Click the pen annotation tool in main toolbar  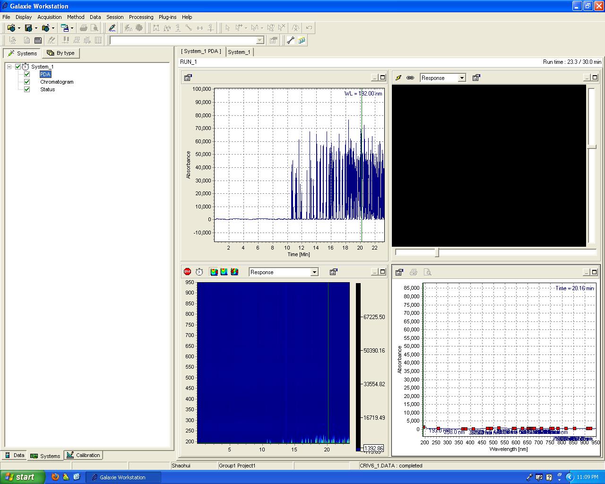pyautogui.click(x=112, y=28)
